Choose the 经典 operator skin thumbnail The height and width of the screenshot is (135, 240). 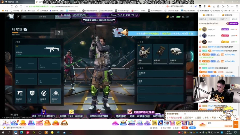click(145, 54)
